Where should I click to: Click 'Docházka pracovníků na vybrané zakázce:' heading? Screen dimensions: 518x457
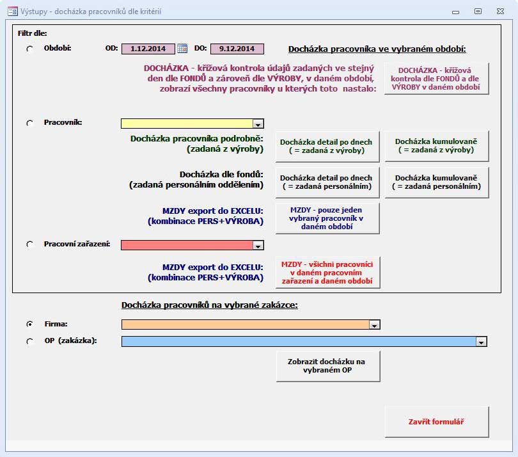[x=210, y=305]
